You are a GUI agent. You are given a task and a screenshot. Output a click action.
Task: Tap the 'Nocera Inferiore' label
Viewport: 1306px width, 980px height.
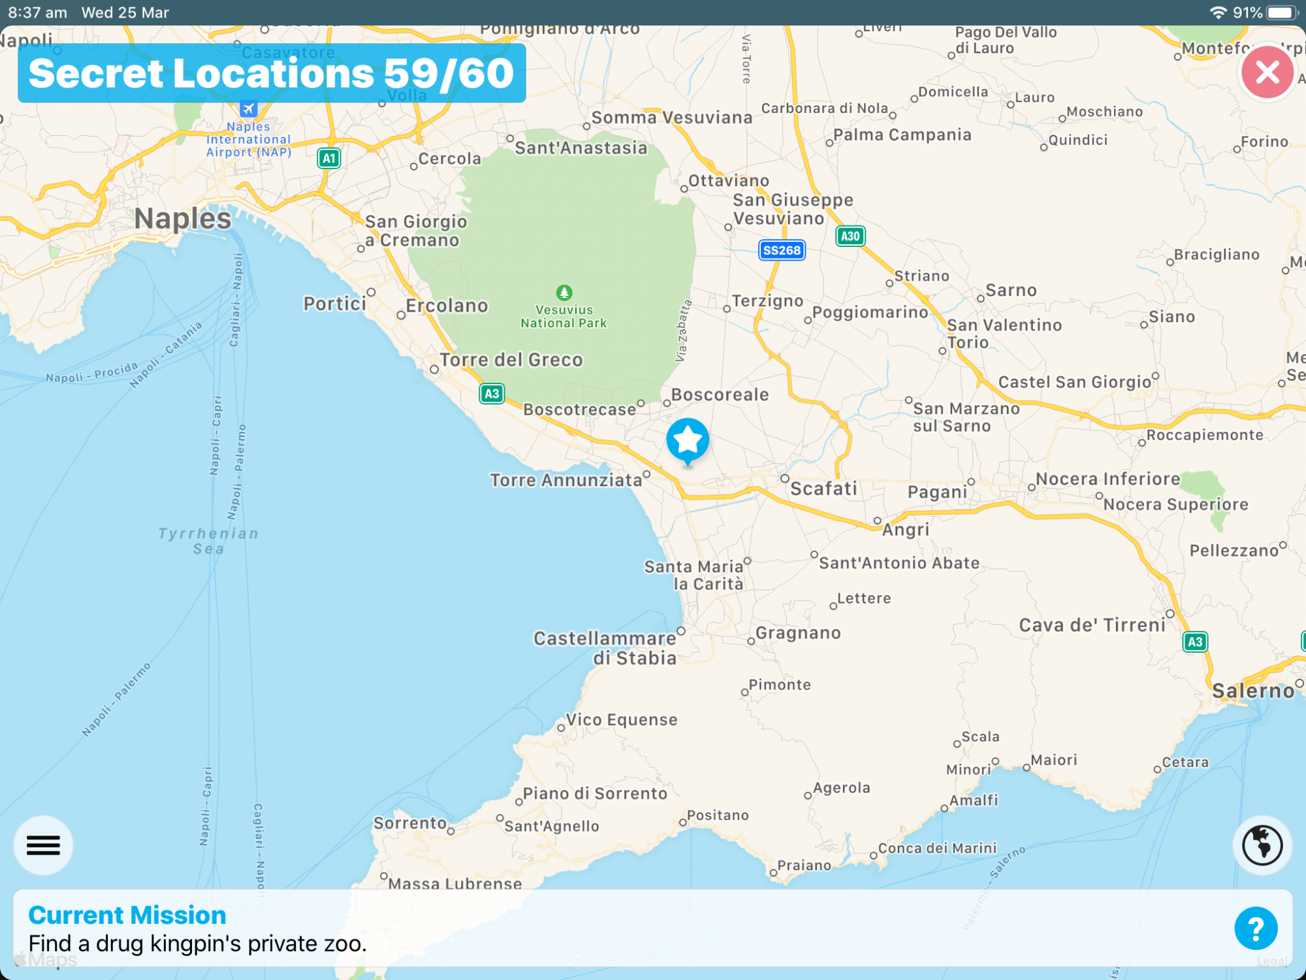pyautogui.click(x=1108, y=479)
